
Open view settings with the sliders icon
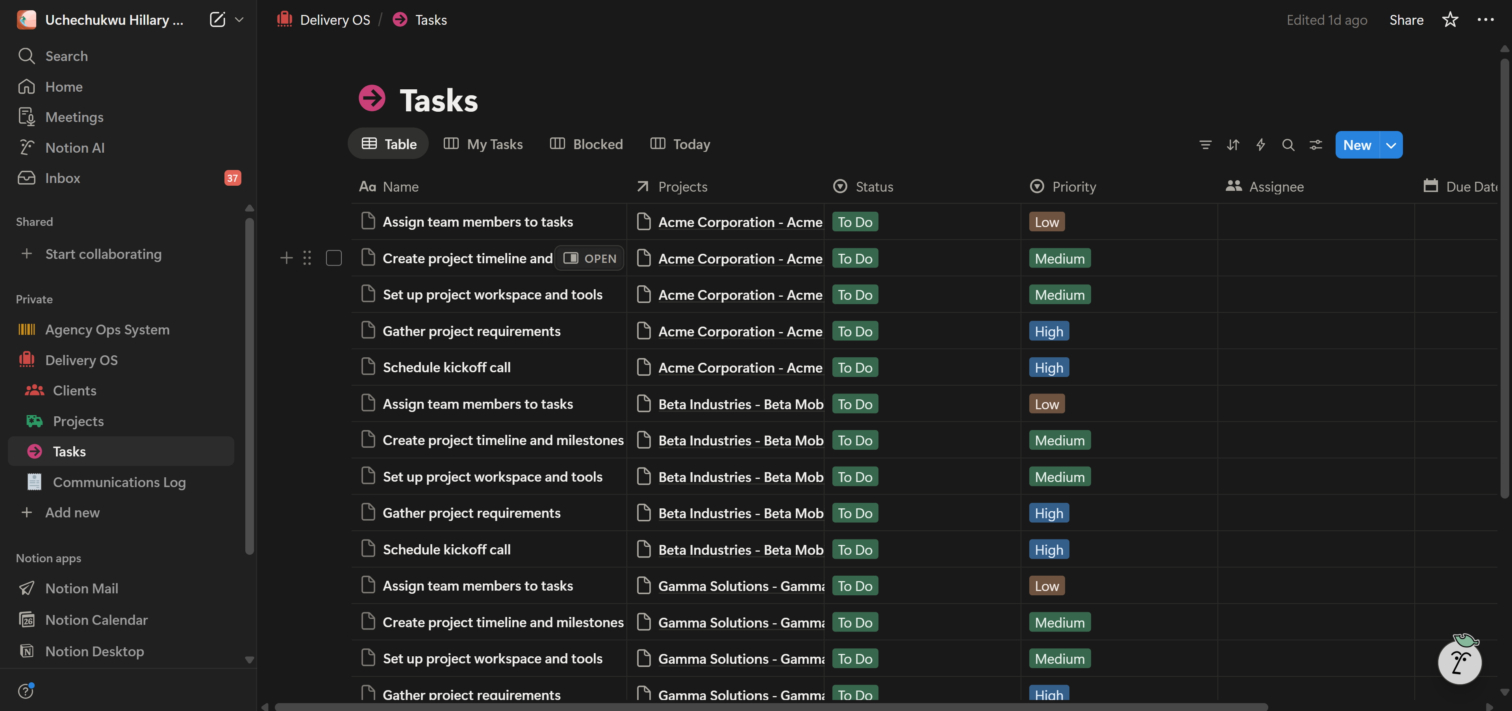pyautogui.click(x=1316, y=144)
